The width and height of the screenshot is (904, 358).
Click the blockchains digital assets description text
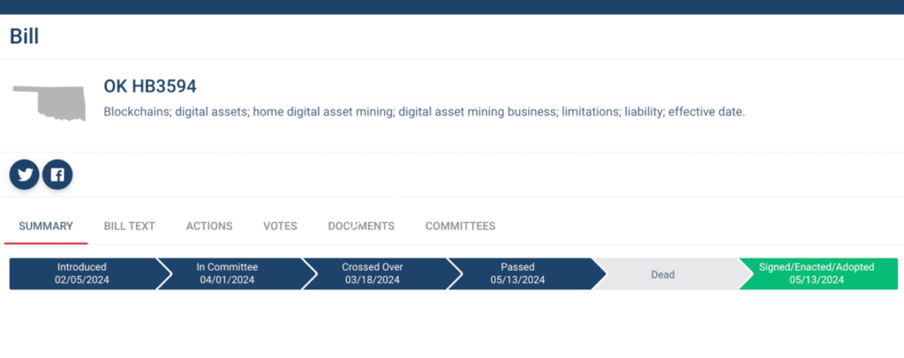(x=424, y=113)
